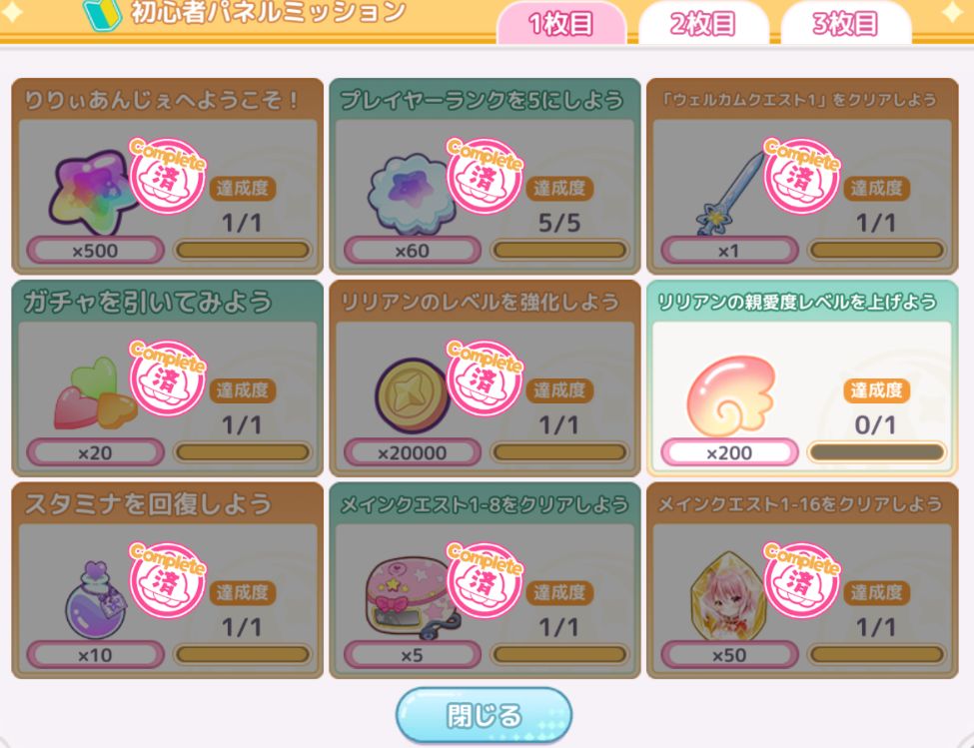Switch to the 1枚目 tab
Screen dimensions: 974x748
point(560,24)
